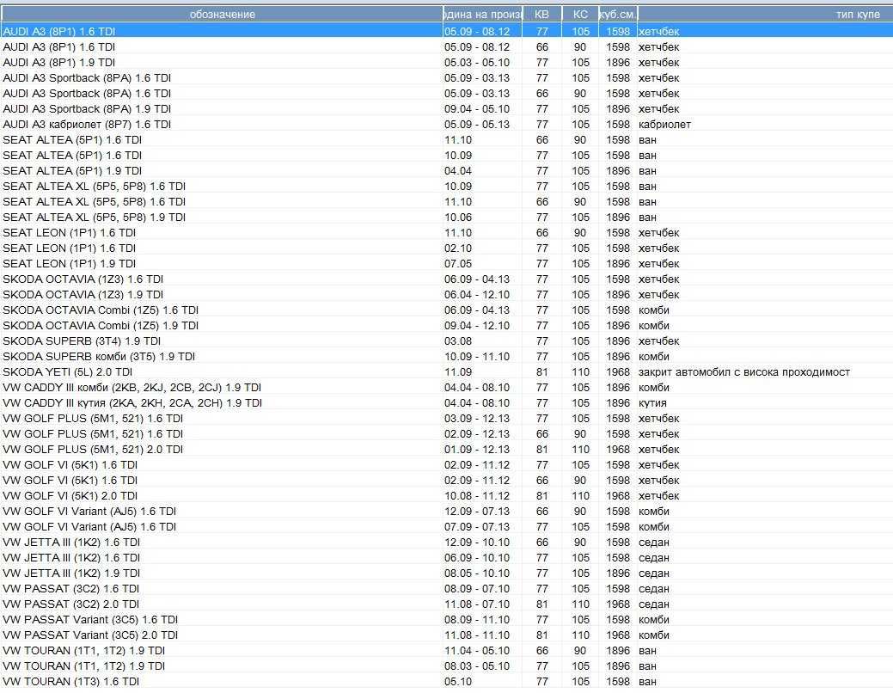Image resolution: width=893 pixels, height=693 pixels.
Task: Click the production year column header
Action: [482, 15]
